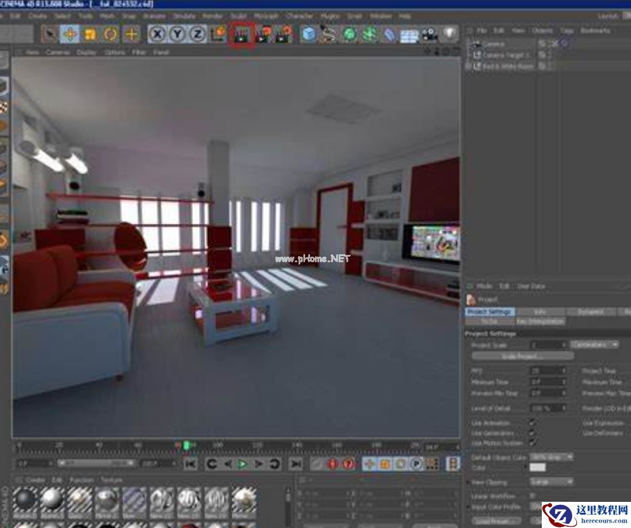Add a Cube primitive object
631x528 pixels.
click(309, 35)
